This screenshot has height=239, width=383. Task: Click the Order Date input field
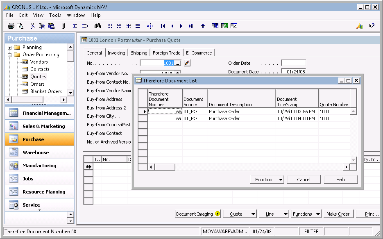tap(293, 63)
